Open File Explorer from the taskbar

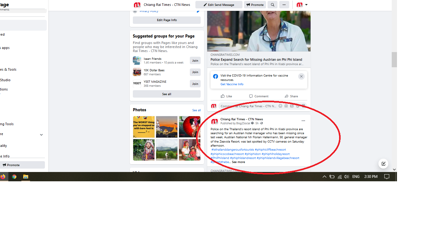(26, 177)
